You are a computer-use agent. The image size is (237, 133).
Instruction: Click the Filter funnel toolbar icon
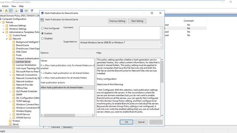pyautogui.click(x=32, y=11)
